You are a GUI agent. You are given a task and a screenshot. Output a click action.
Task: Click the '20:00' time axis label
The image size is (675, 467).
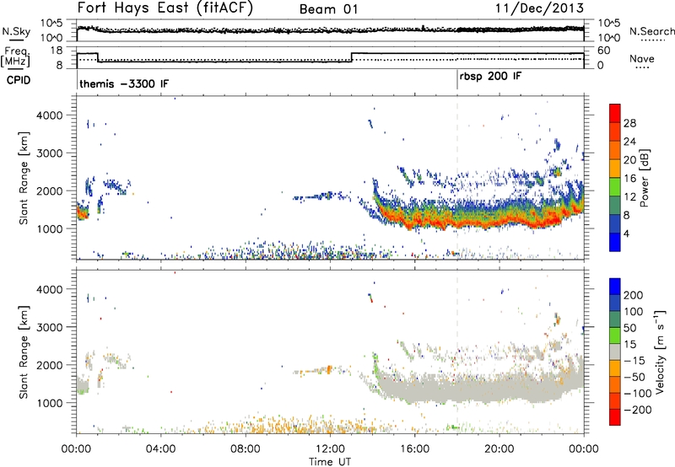point(499,449)
